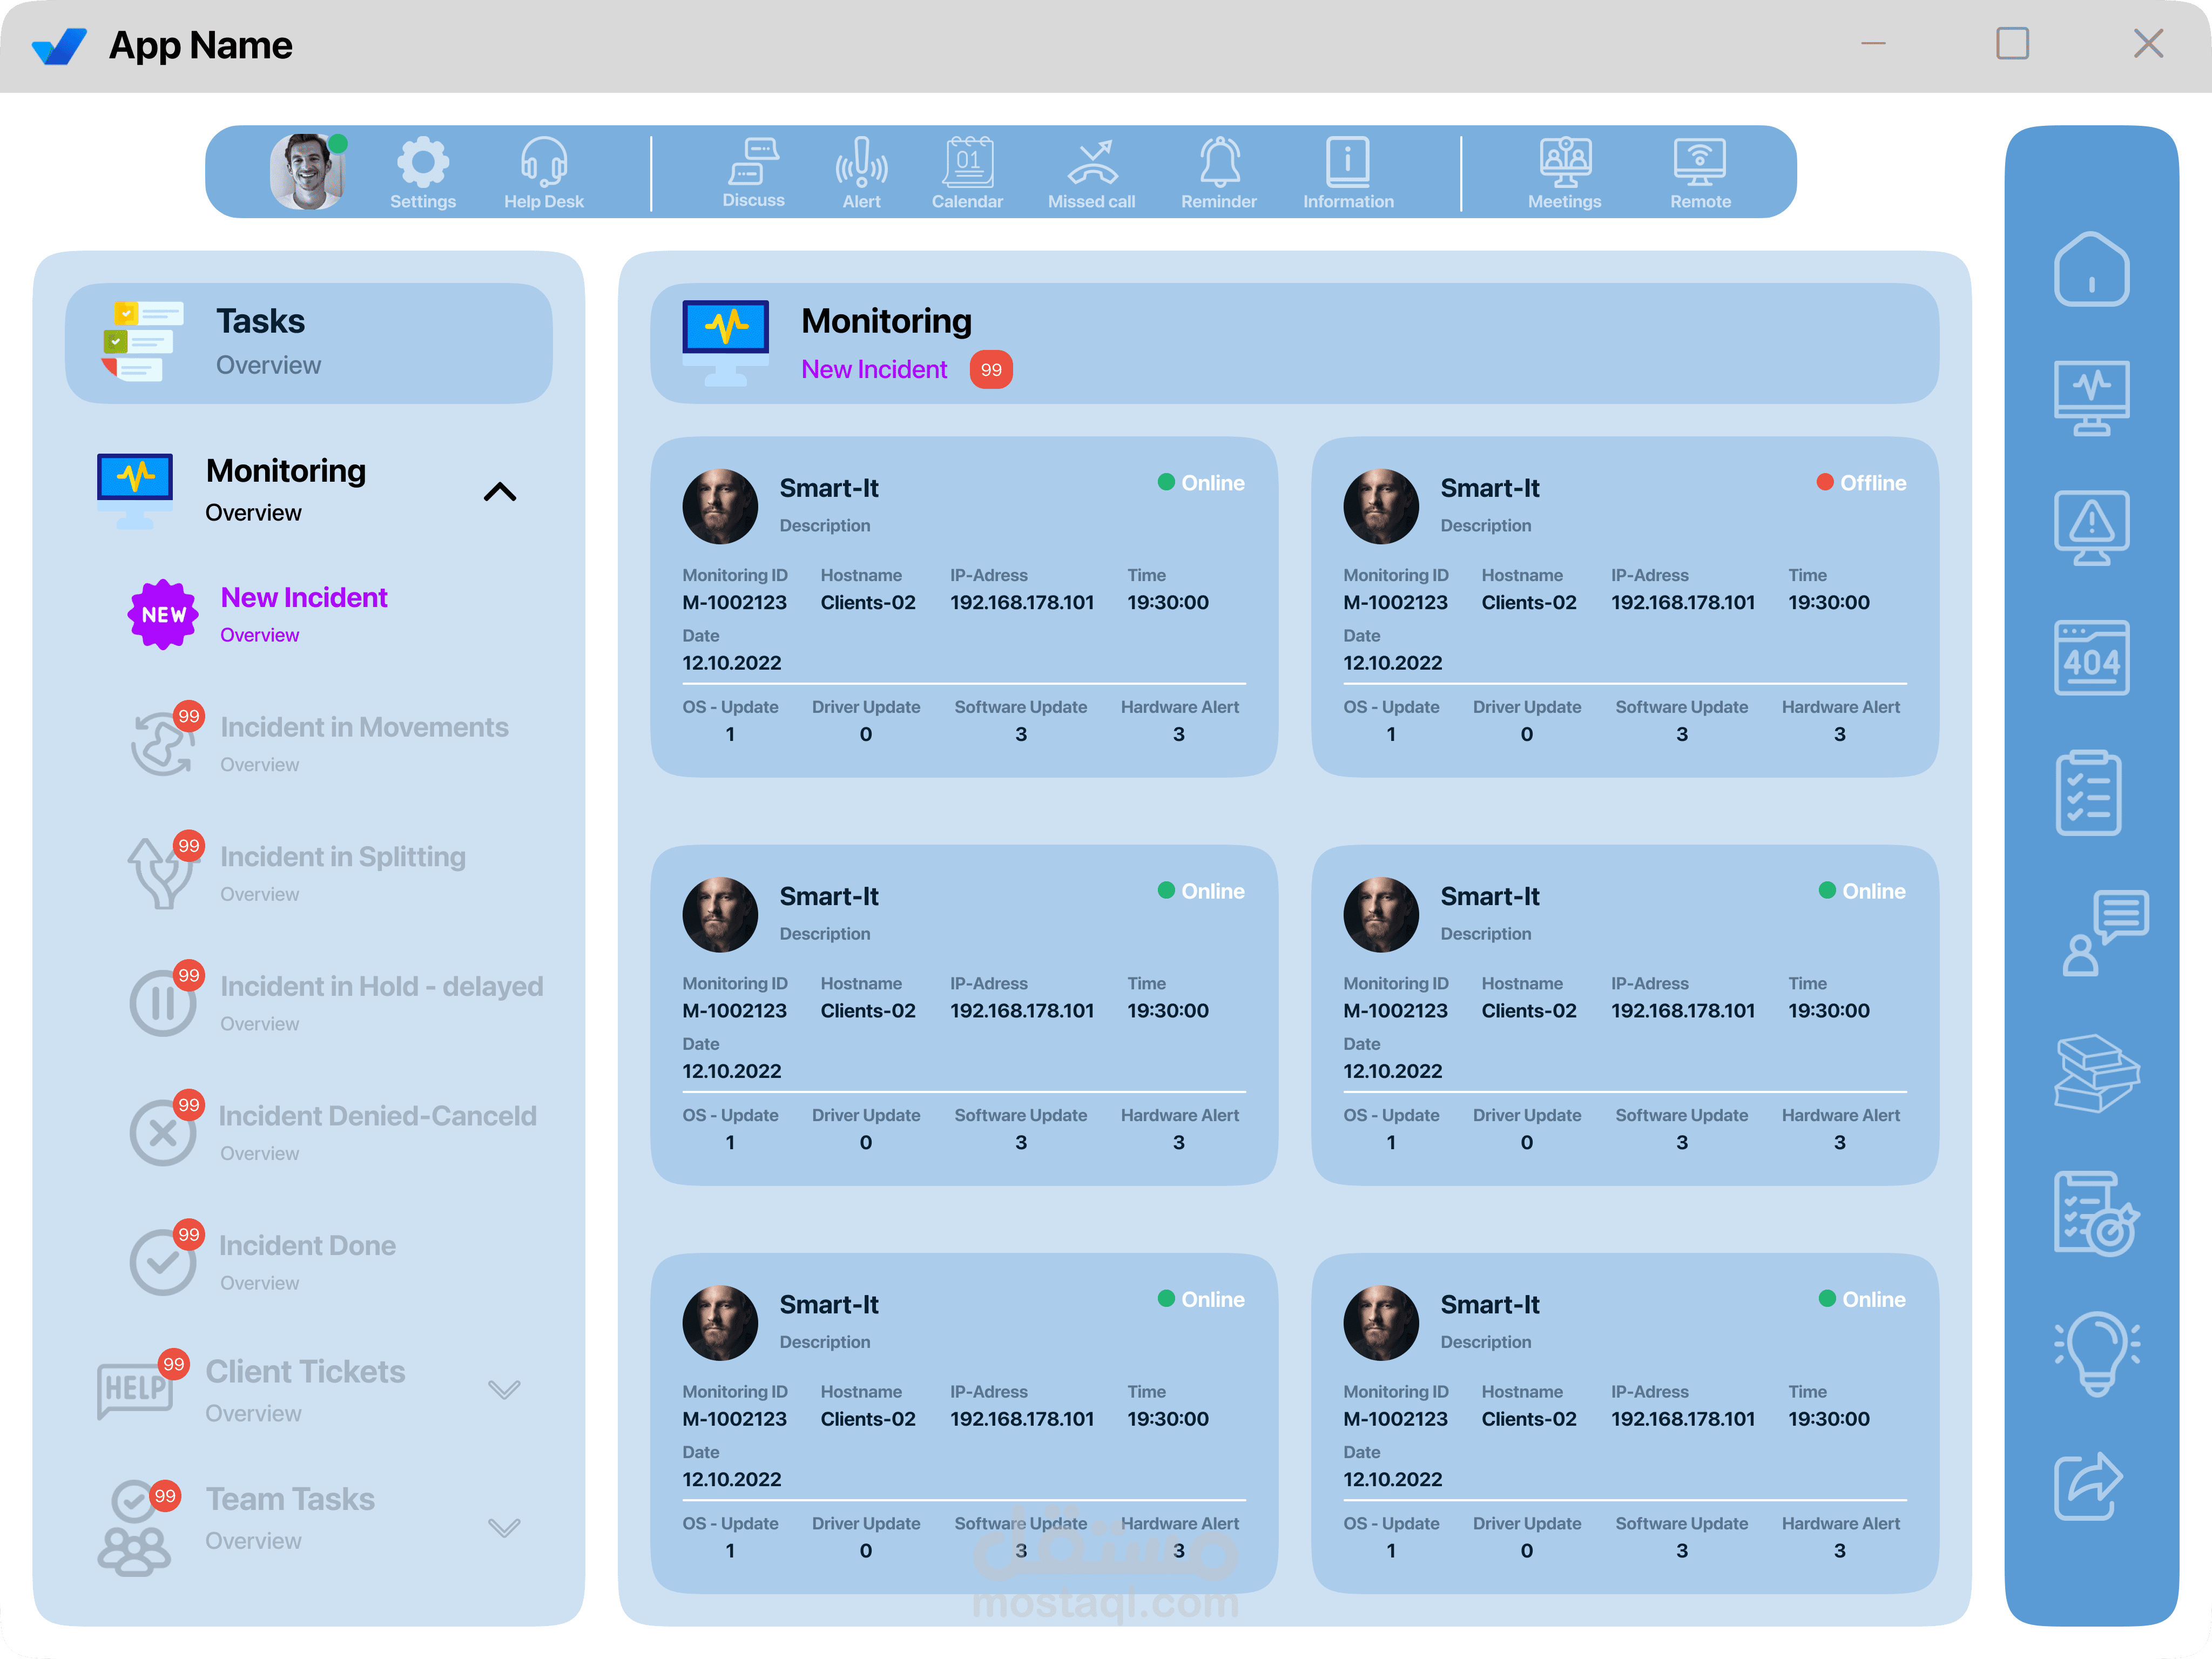The height and width of the screenshot is (1659, 2212).
Task: Expand the Client Tickets section
Action: 504,1389
